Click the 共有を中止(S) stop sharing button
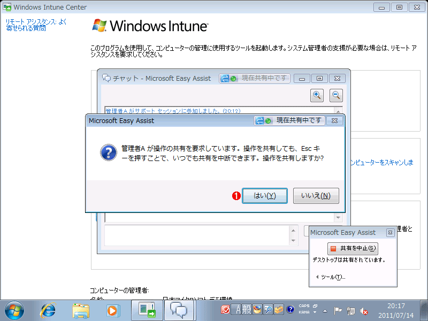Viewport: 428px width, 321px height. pyautogui.click(x=353, y=248)
